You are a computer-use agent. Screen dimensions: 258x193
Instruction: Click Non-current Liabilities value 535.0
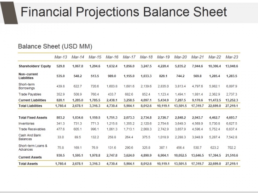coord(60,76)
